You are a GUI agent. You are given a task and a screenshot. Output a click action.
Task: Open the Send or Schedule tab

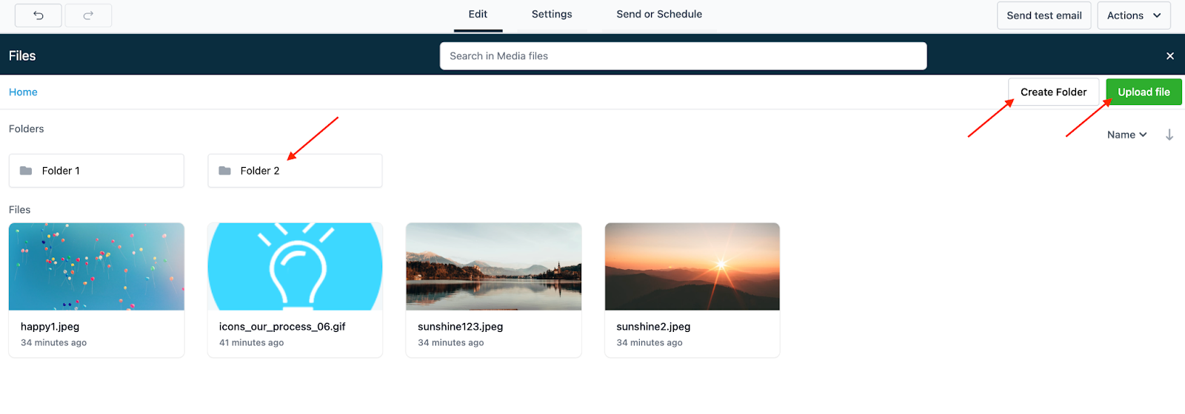tap(659, 14)
